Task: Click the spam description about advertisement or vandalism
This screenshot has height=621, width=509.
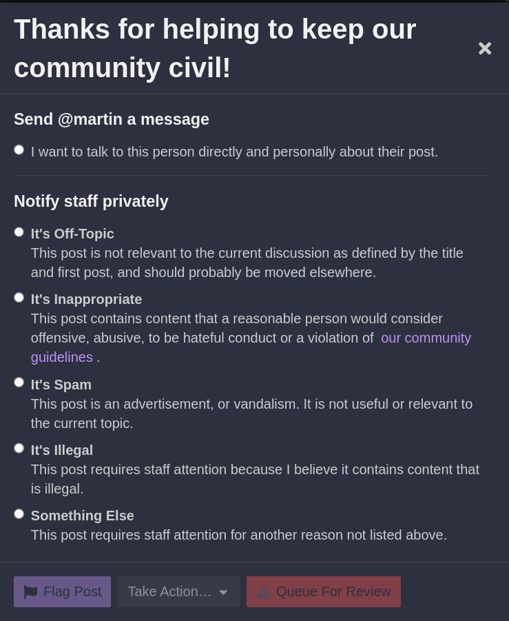Action: (x=251, y=414)
